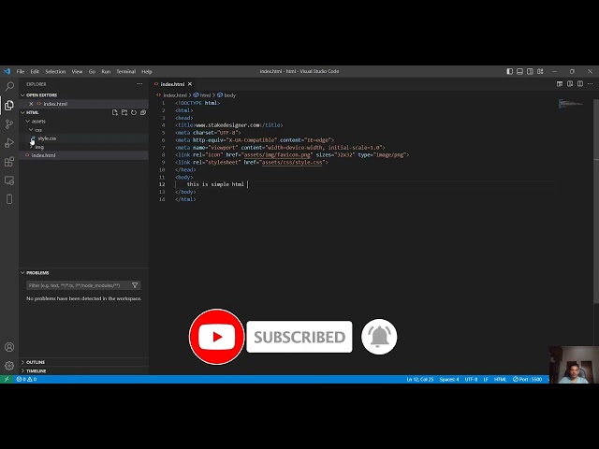Screen dimensions: 599x449
Task: Open the Source Control view
Action: click(9, 123)
